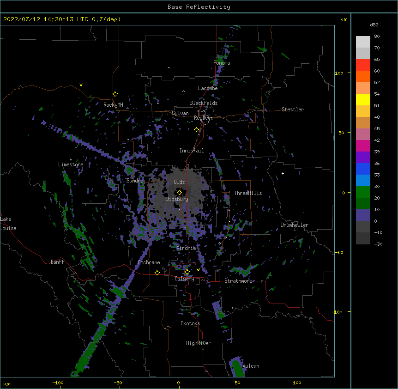398x389 pixels.
Task: Click the -100 tick on bottom axis
Action: [x=58, y=383]
